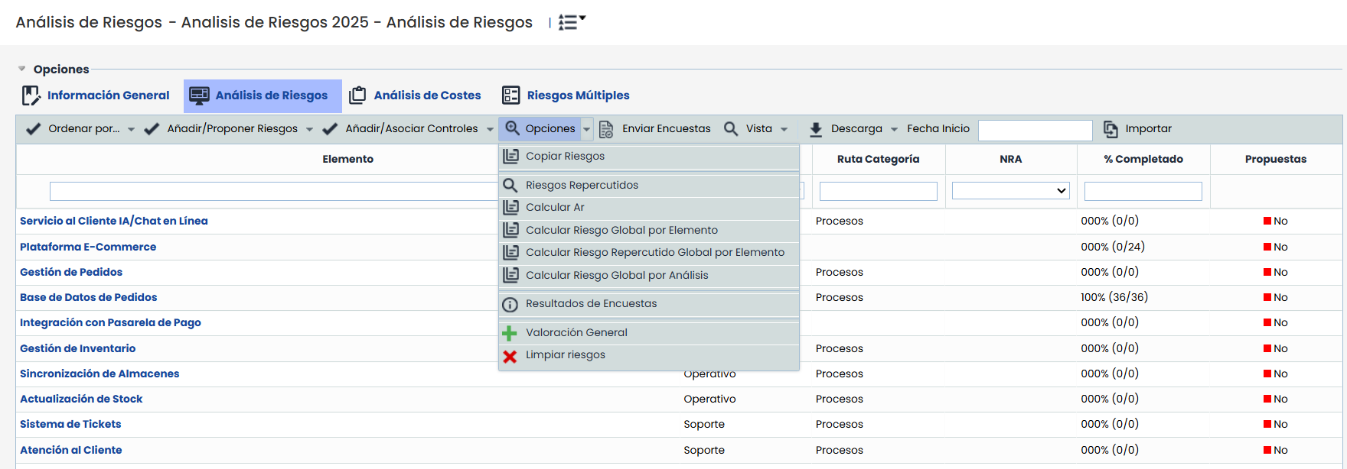
Task: Select Copiar Riesgos from the menu
Action: click(x=565, y=156)
